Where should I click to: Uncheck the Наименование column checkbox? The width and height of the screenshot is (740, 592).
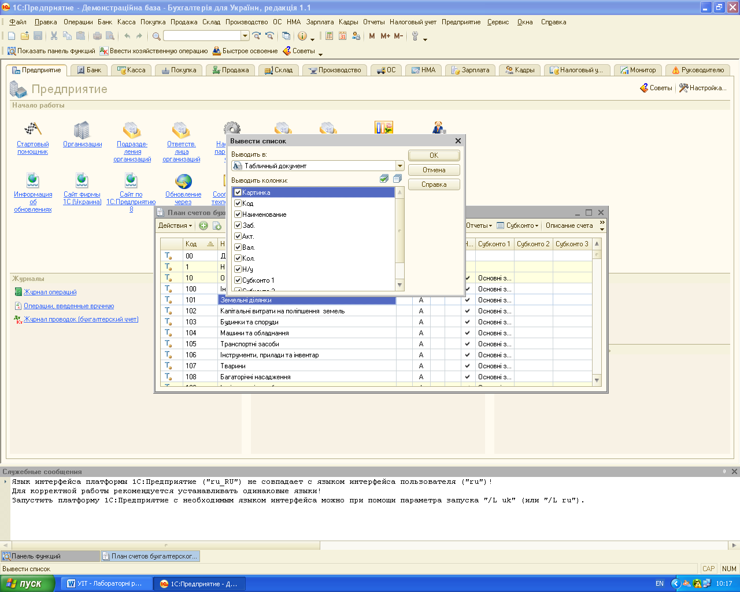[238, 214]
